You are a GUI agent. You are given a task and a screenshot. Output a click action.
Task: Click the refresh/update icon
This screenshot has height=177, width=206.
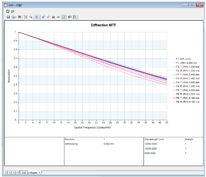tap(8, 11)
